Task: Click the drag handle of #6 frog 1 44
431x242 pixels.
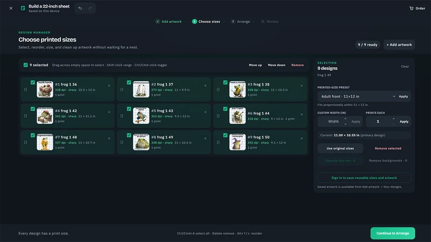Action: pos(218,116)
